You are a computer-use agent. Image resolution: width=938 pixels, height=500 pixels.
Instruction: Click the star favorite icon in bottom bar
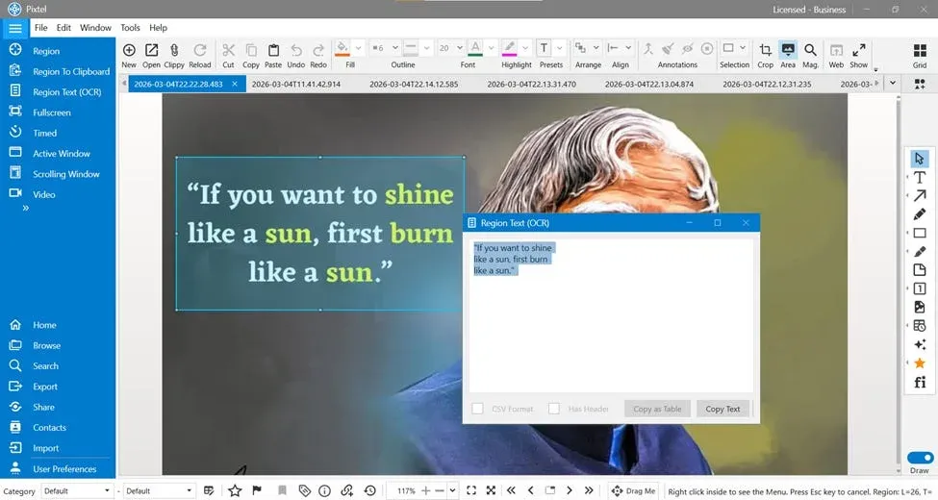click(x=235, y=490)
